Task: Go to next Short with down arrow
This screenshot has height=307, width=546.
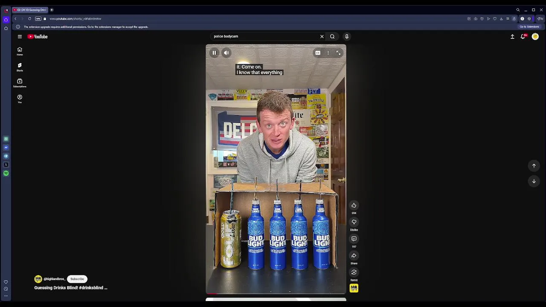Action: pos(534,181)
